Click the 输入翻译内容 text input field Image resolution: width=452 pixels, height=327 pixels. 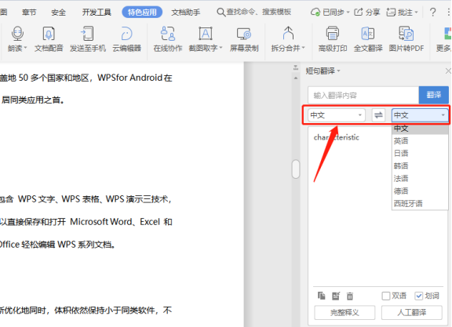(363, 95)
